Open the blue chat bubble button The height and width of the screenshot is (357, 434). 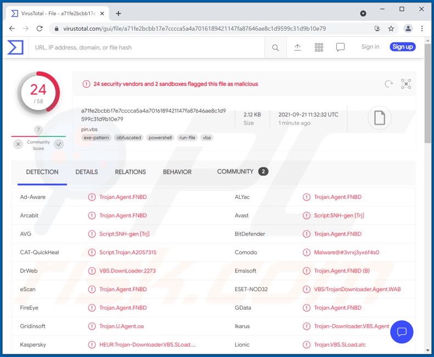[x=402, y=332]
